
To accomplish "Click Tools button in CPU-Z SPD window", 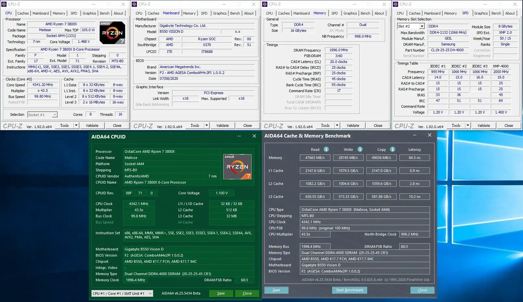I will pos(456,126).
